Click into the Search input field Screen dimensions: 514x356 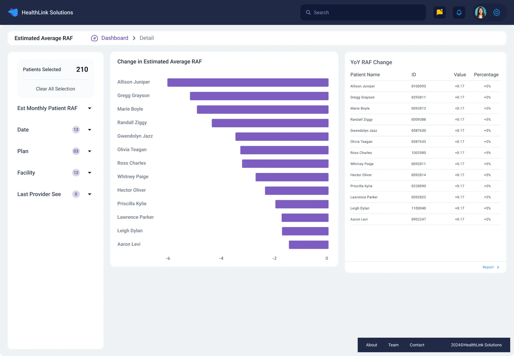tap(368, 12)
